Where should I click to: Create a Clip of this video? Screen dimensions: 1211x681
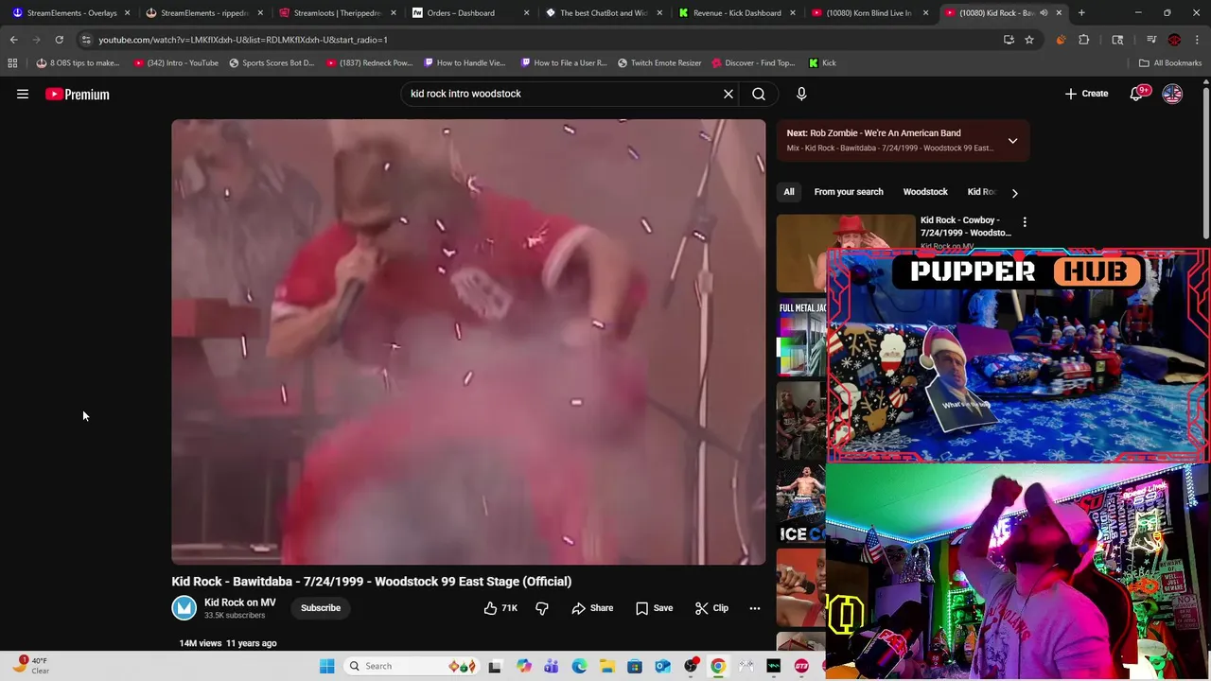(x=711, y=608)
